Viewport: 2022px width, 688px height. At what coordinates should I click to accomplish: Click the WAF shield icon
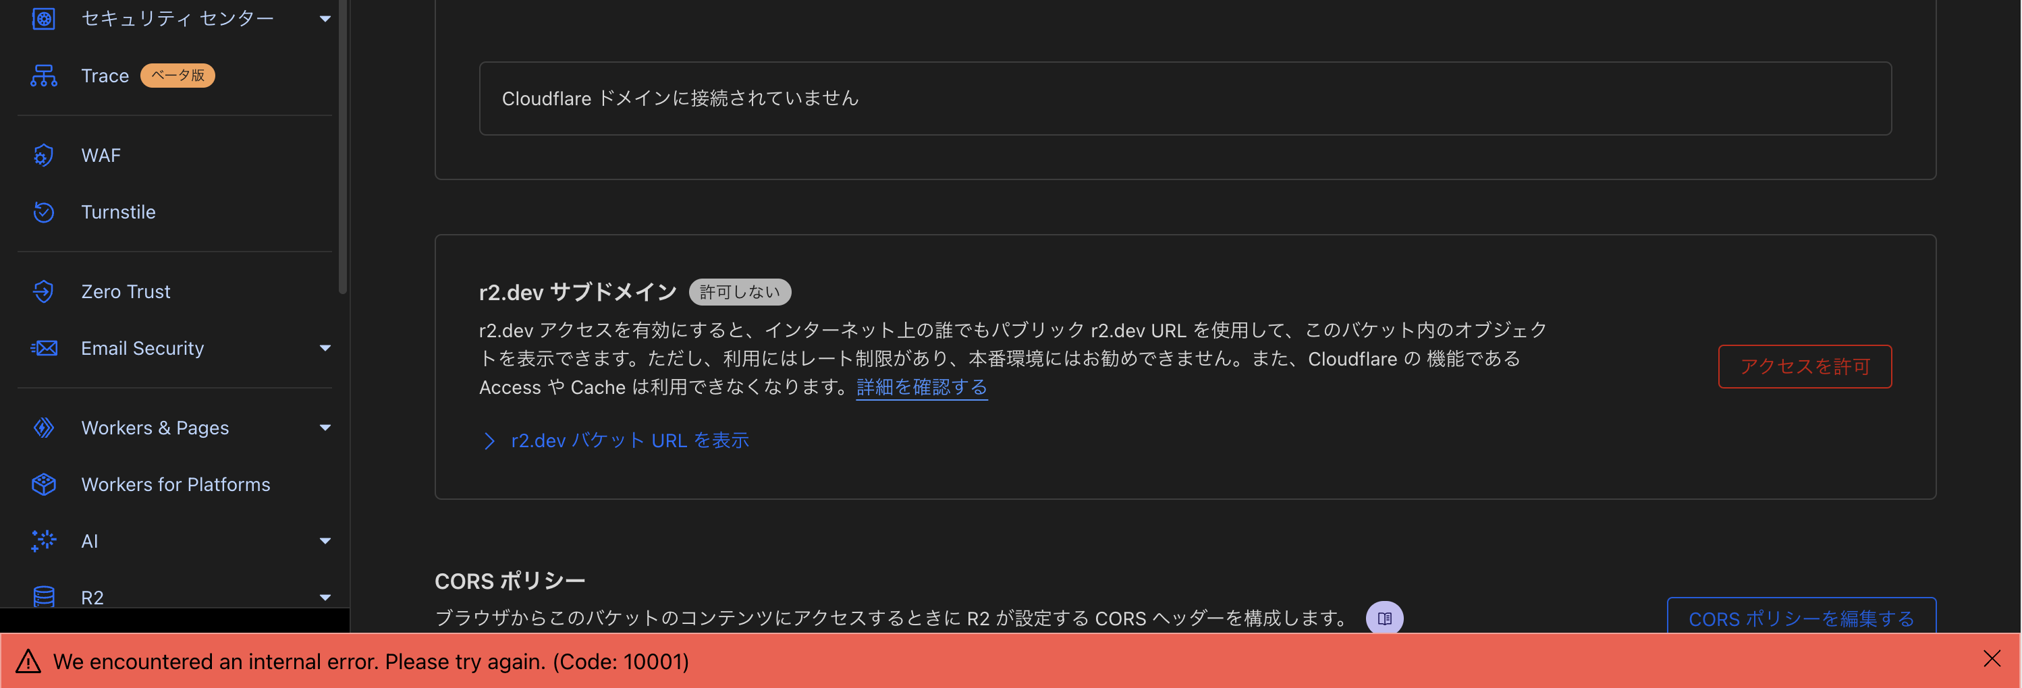click(x=43, y=154)
